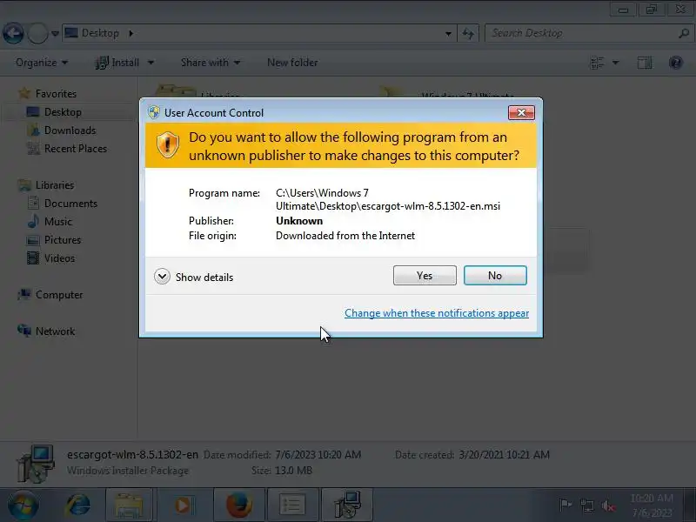Open the Install dropdown arrow
The image size is (696, 522).
(x=151, y=63)
